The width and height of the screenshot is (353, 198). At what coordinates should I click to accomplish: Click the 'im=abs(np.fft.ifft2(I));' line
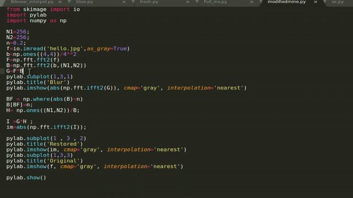[46, 127]
